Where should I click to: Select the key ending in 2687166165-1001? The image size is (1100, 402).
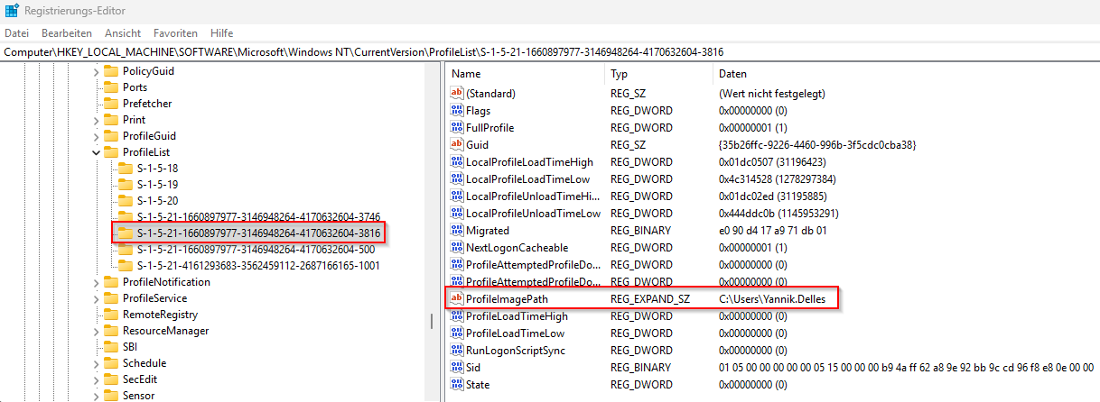tap(258, 266)
